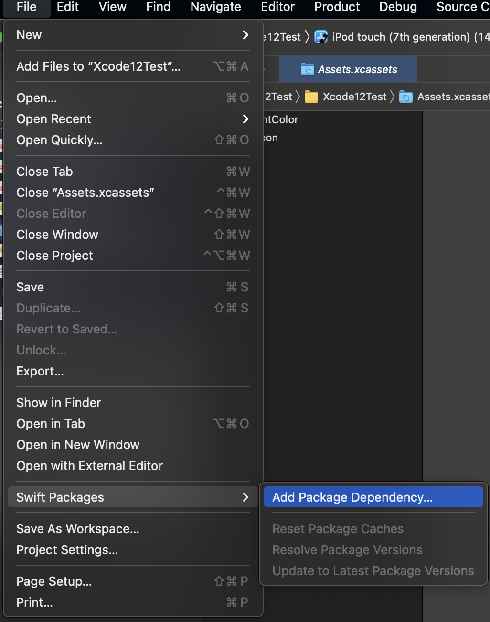Expand the Swift Packages submenu
Screen dimensions: 490x622
[133, 497]
